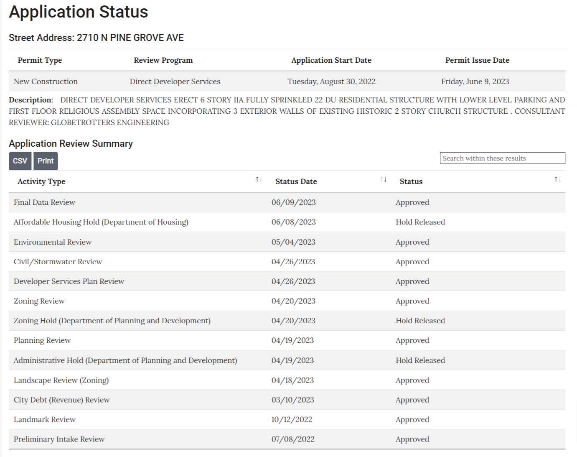The image size is (577, 457).
Task: Select Developer Services Plan Review activity
Action: click(x=69, y=281)
